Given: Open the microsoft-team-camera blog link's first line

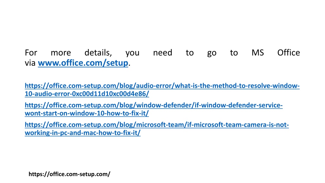Looking at the screenshot, I should tap(157, 125).
